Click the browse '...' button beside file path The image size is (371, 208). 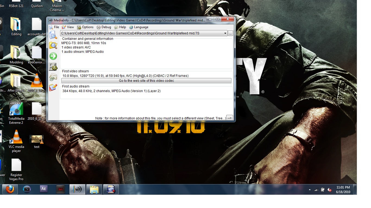pyautogui.click(x=230, y=33)
